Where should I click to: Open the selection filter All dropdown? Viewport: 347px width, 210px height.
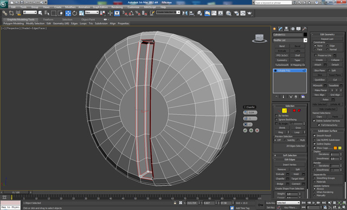pyautogui.click(x=30, y=12)
